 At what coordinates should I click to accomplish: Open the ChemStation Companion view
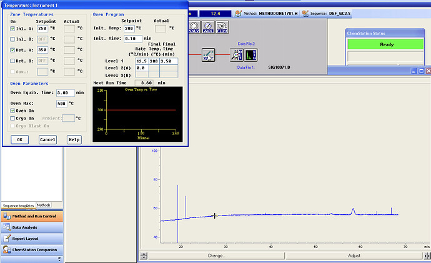tap(32, 249)
